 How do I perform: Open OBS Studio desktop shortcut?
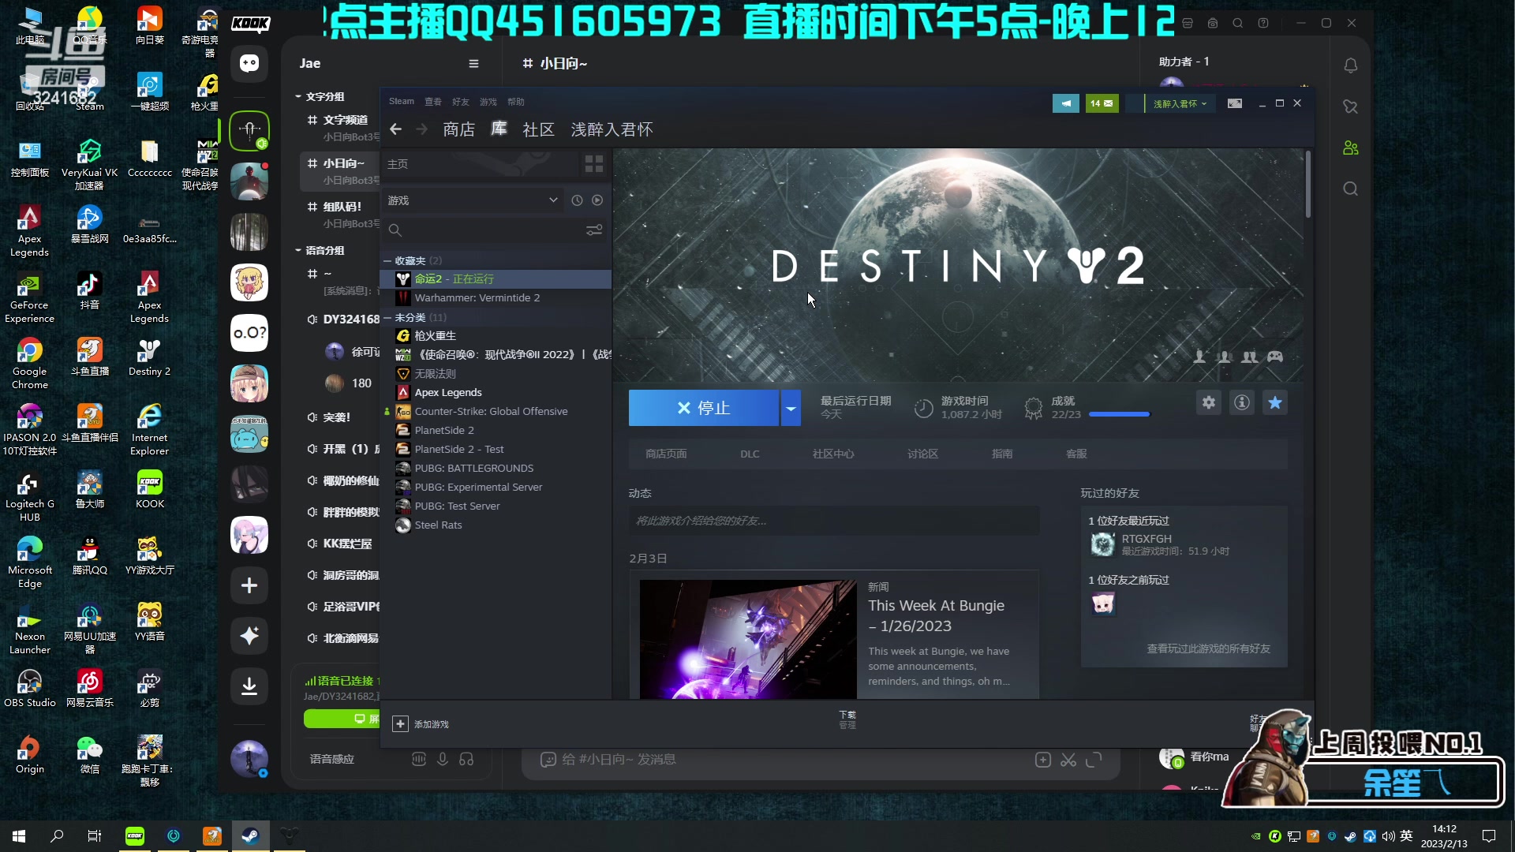[30, 689]
